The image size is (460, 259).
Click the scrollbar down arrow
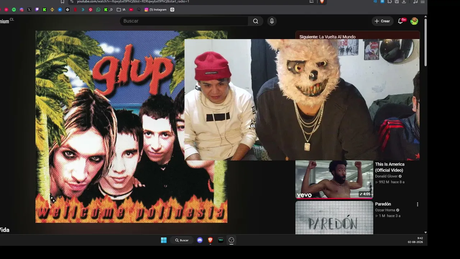click(x=425, y=233)
